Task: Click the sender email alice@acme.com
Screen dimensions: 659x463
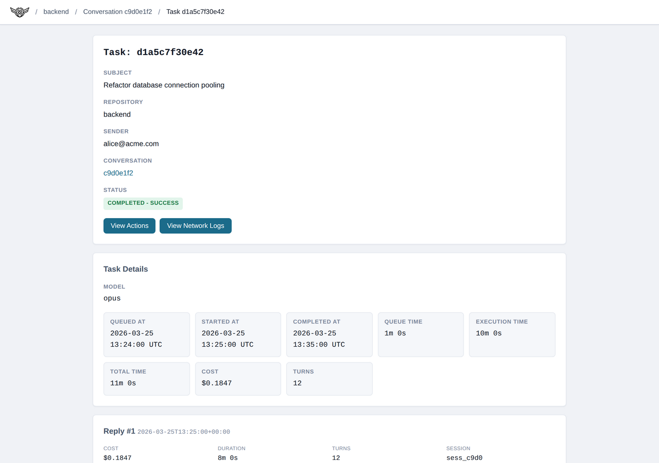Action: pyautogui.click(x=131, y=144)
